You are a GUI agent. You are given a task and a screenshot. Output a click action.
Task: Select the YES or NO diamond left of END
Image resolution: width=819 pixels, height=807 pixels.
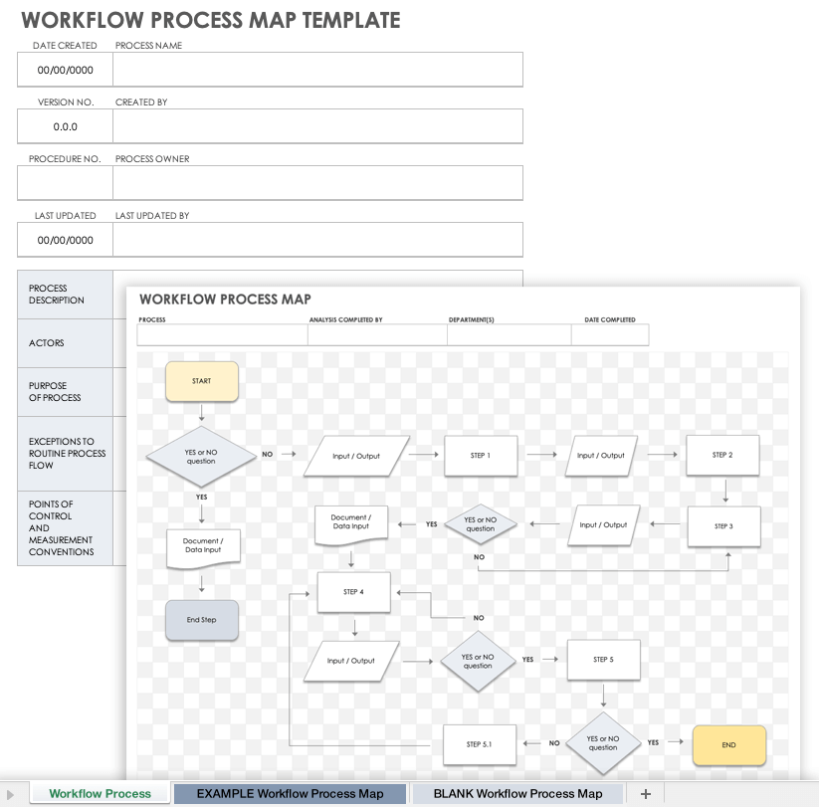(x=603, y=743)
